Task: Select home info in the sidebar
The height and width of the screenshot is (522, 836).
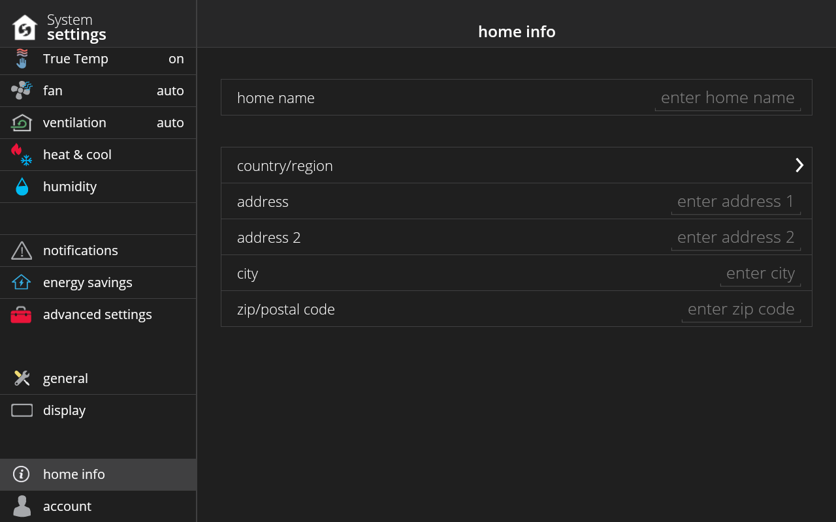Action: pos(98,474)
